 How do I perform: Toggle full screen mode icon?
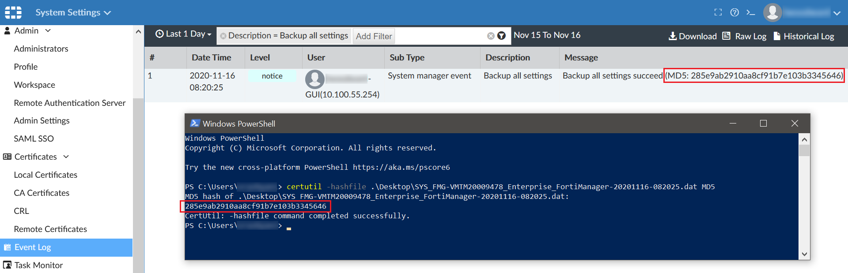(718, 12)
